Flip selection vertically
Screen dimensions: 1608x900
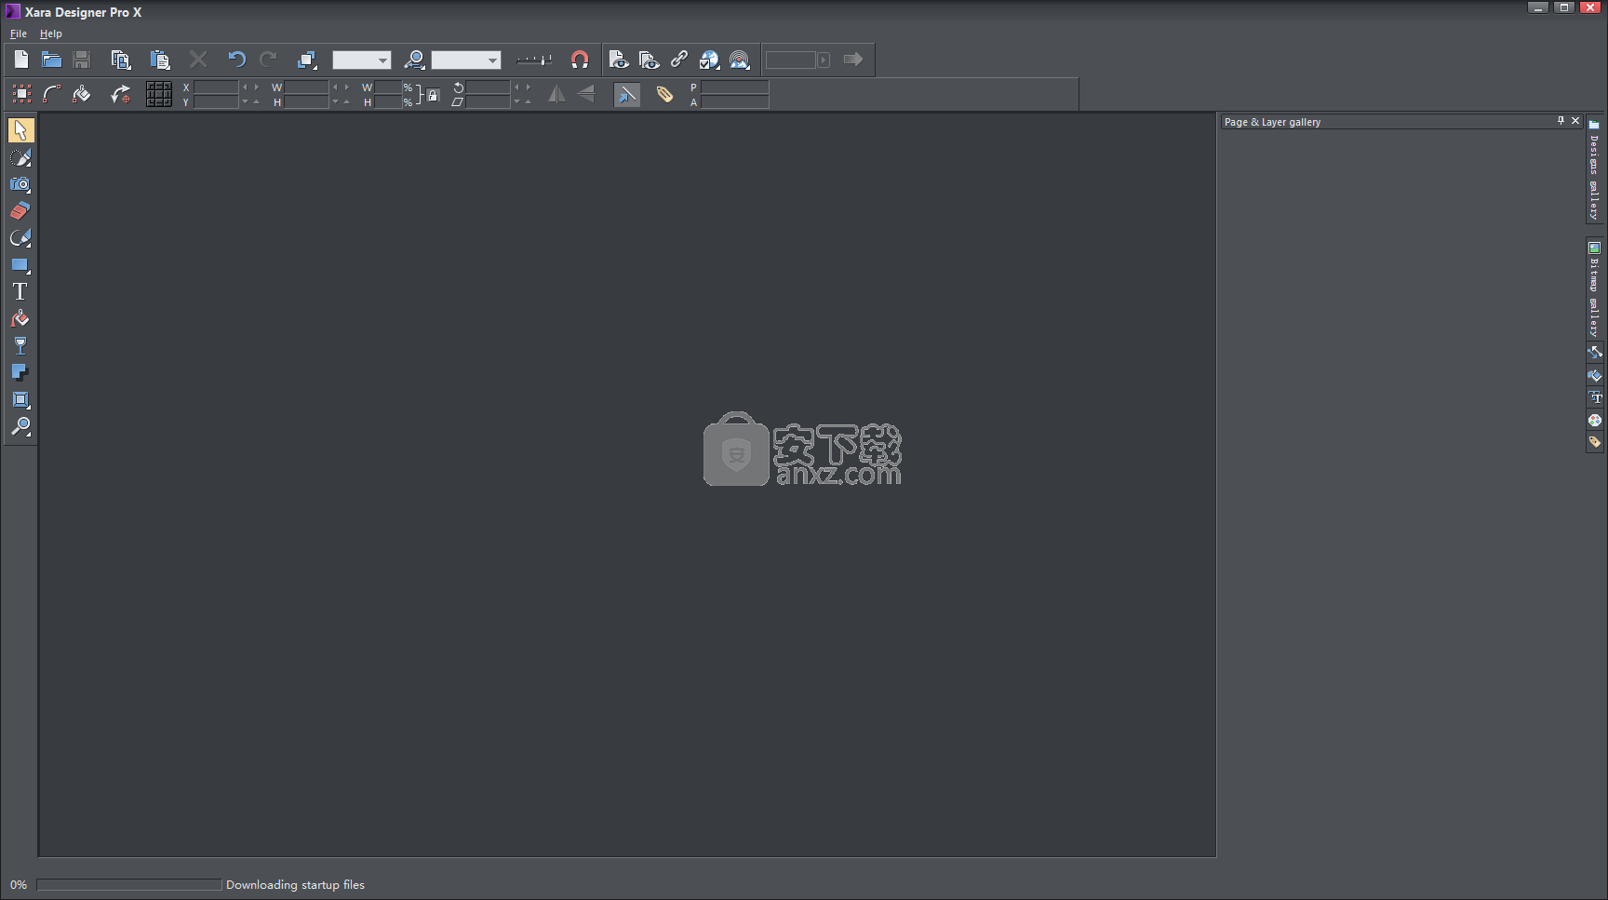(x=586, y=94)
